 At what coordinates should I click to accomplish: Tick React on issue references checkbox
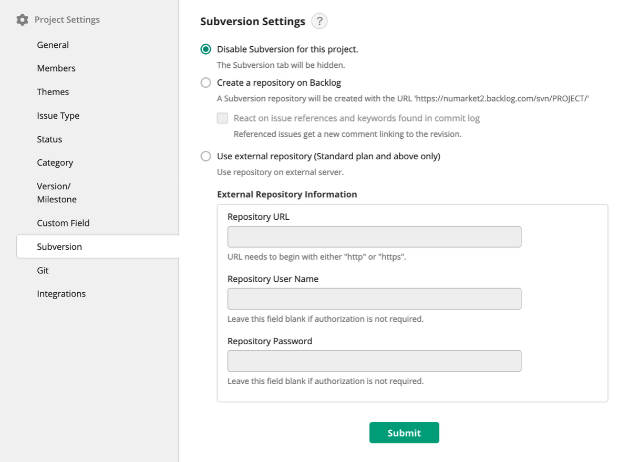pyautogui.click(x=222, y=118)
